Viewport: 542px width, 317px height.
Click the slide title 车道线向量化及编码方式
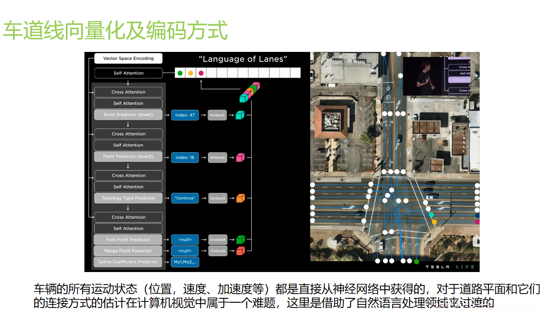[116, 30]
